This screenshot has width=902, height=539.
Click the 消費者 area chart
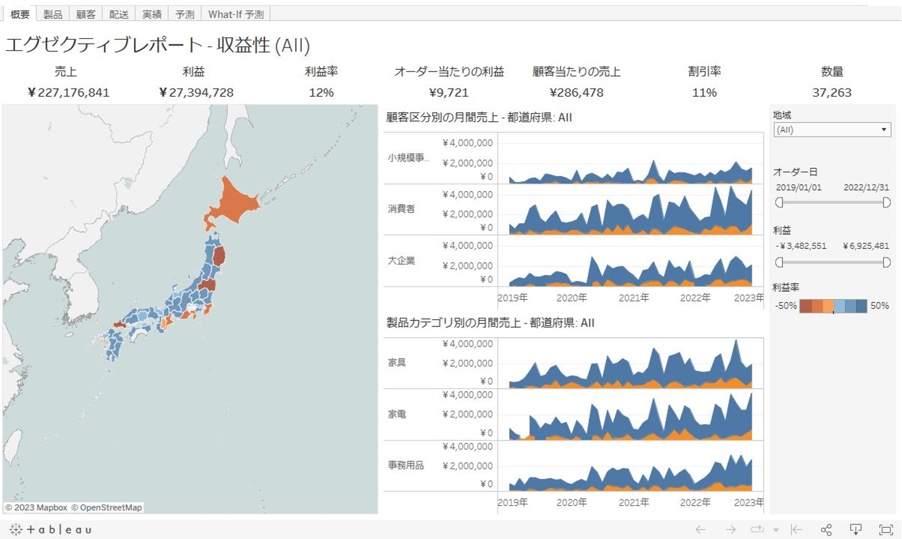click(631, 210)
